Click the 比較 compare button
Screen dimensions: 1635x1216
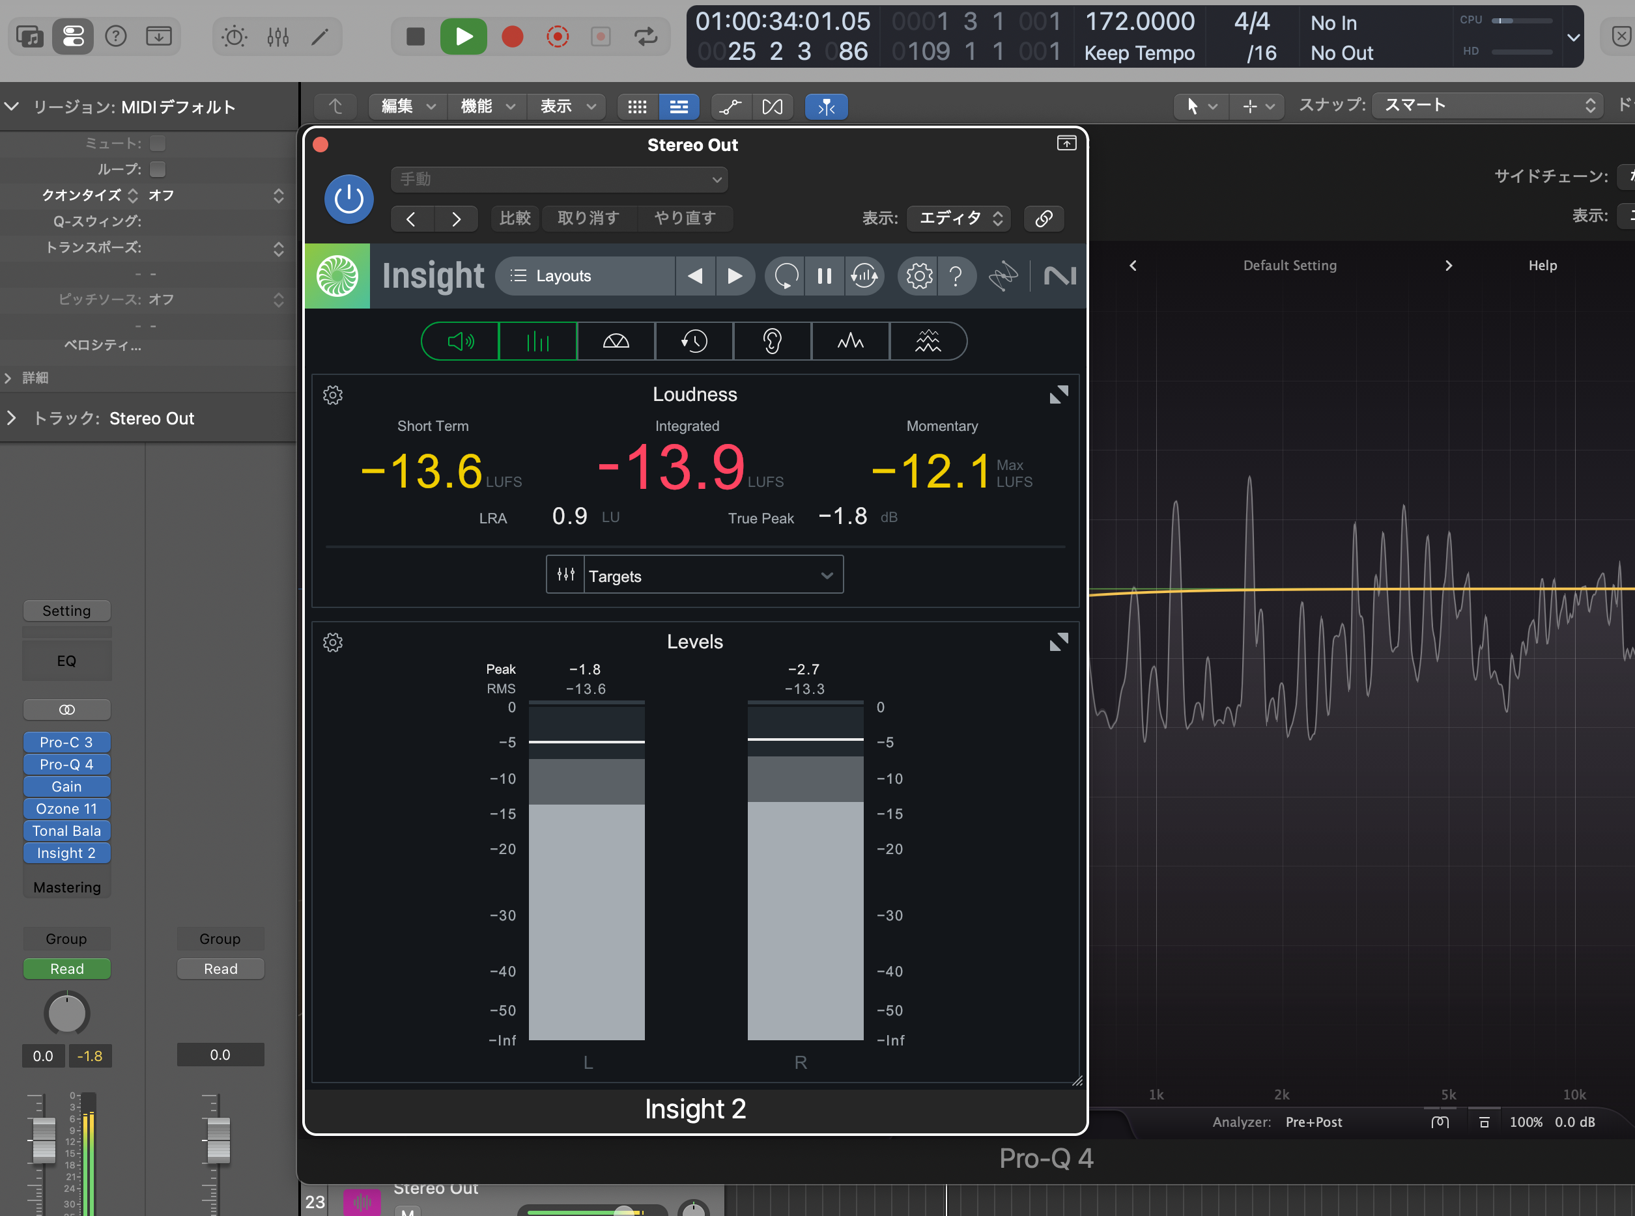[x=515, y=218]
